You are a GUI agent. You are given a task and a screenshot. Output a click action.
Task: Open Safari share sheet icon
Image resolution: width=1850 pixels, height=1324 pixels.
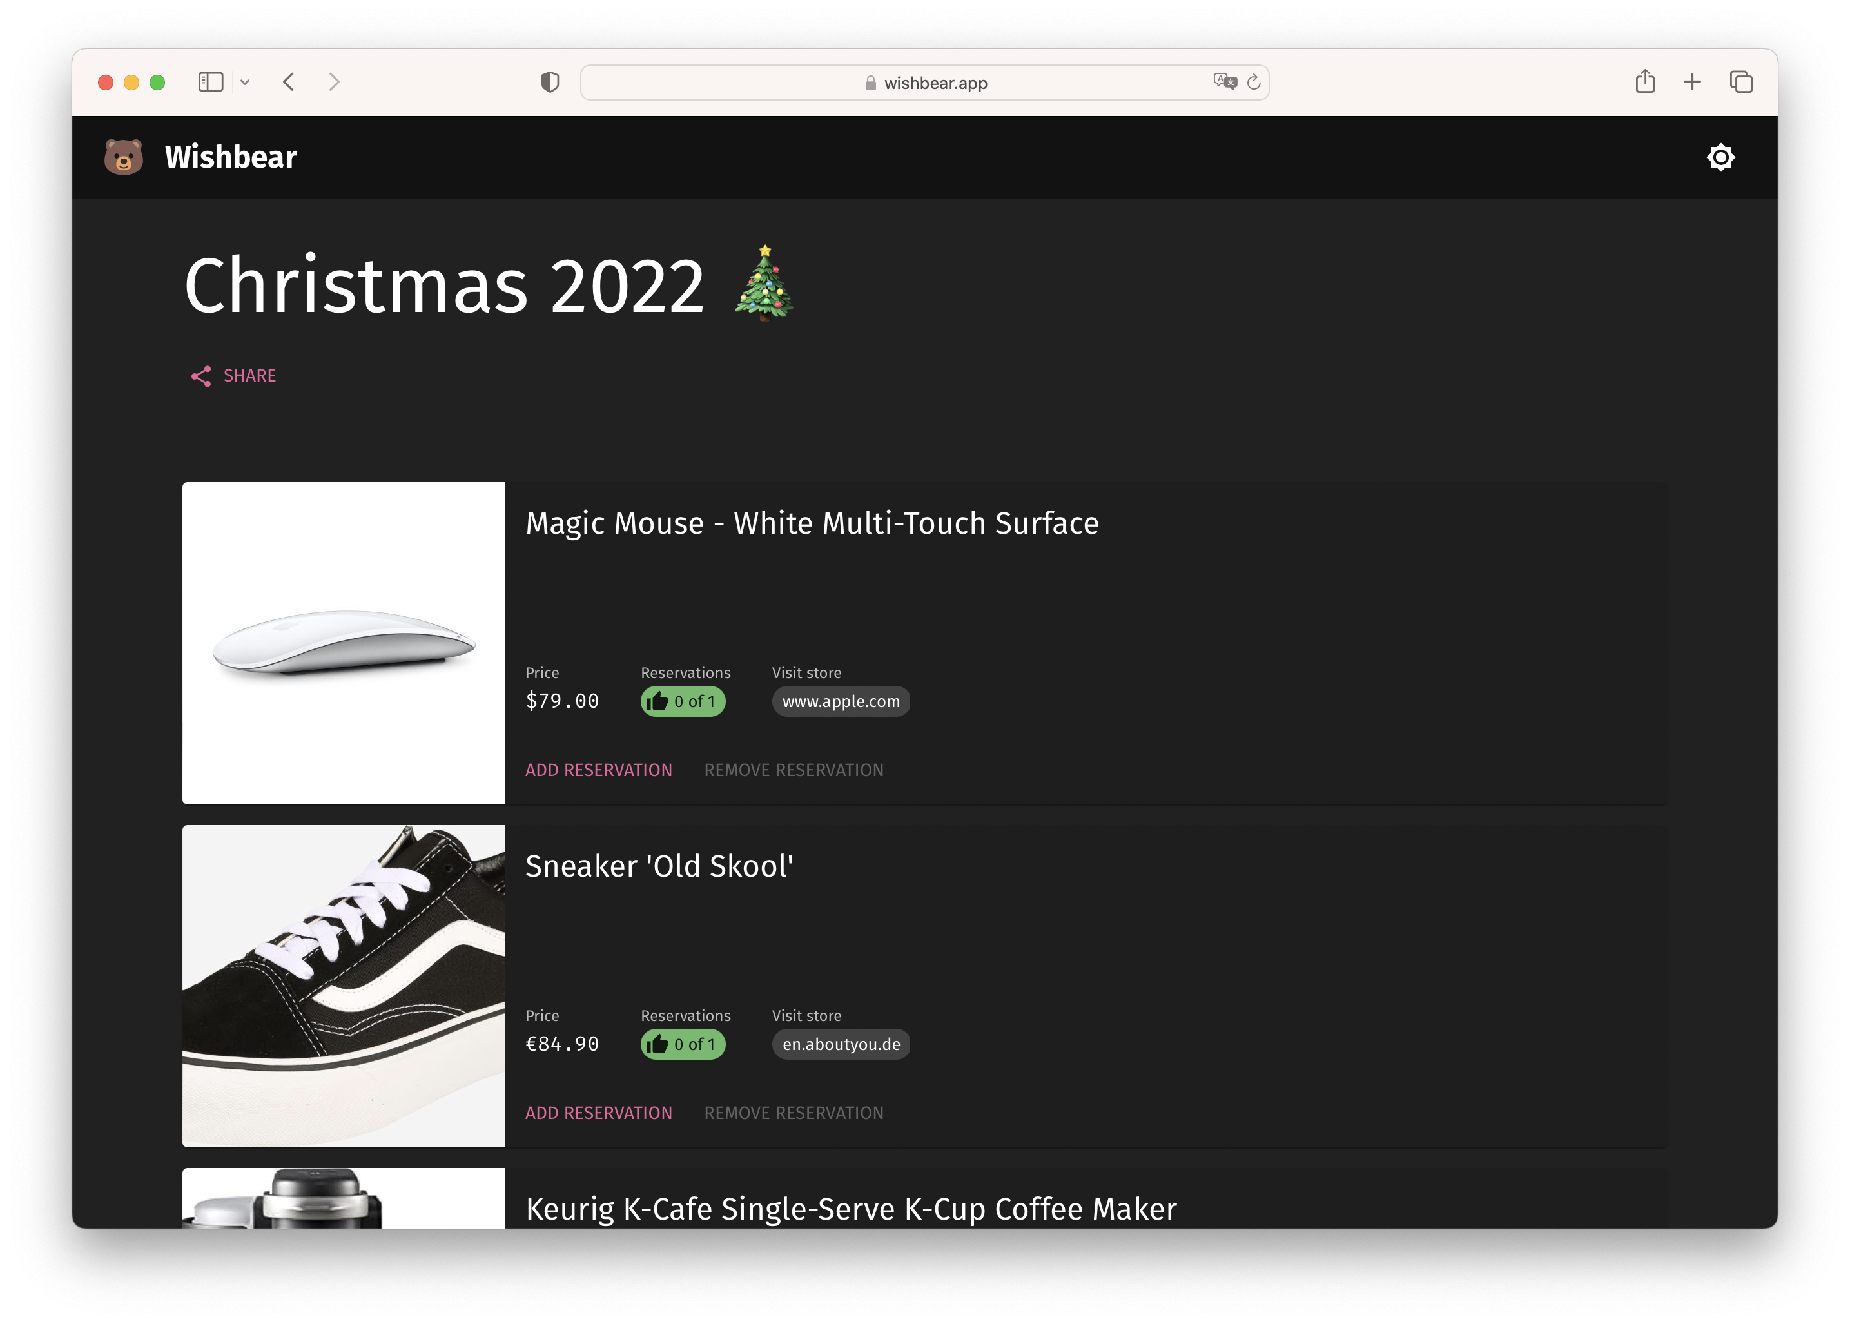[x=1644, y=81]
